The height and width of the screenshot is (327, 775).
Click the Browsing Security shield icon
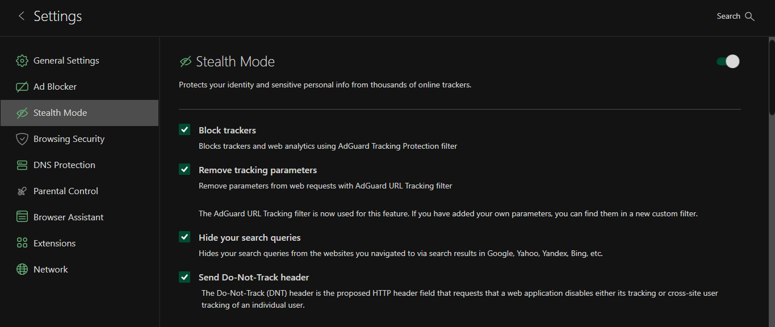22,139
